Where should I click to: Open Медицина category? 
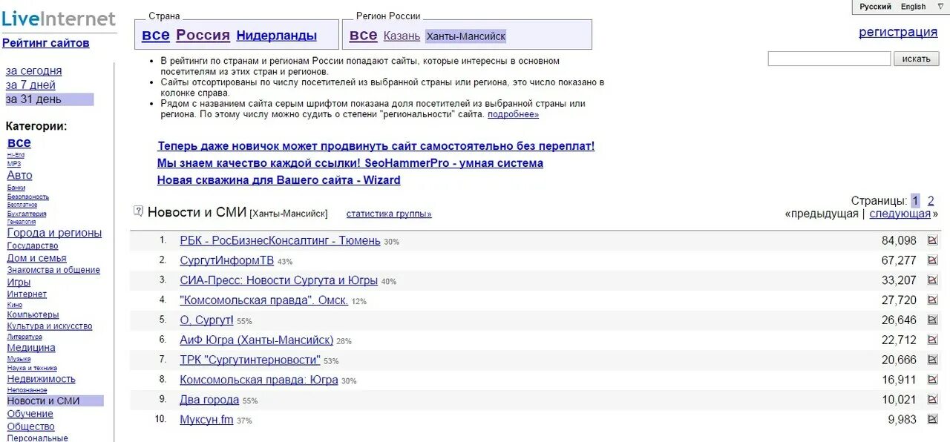tap(31, 348)
